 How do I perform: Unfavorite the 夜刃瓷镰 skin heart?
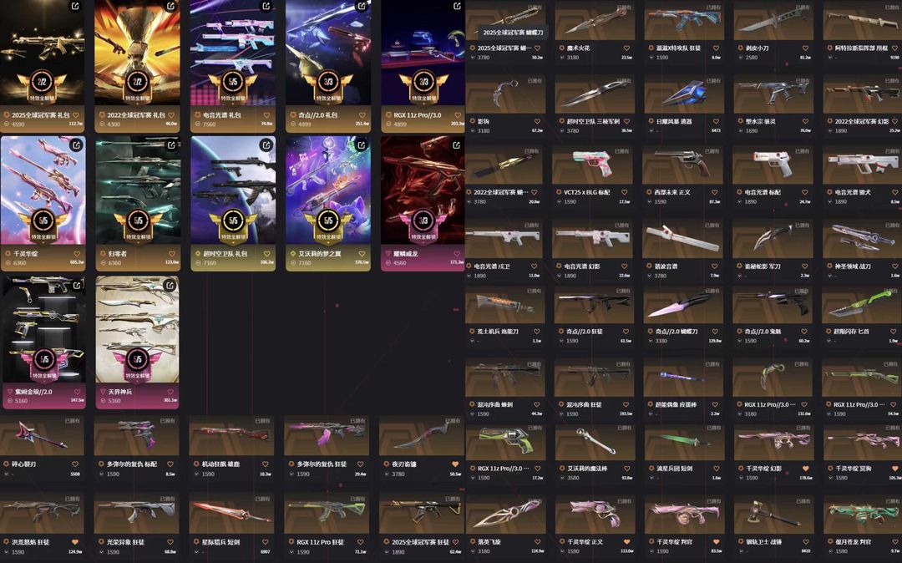click(455, 464)
